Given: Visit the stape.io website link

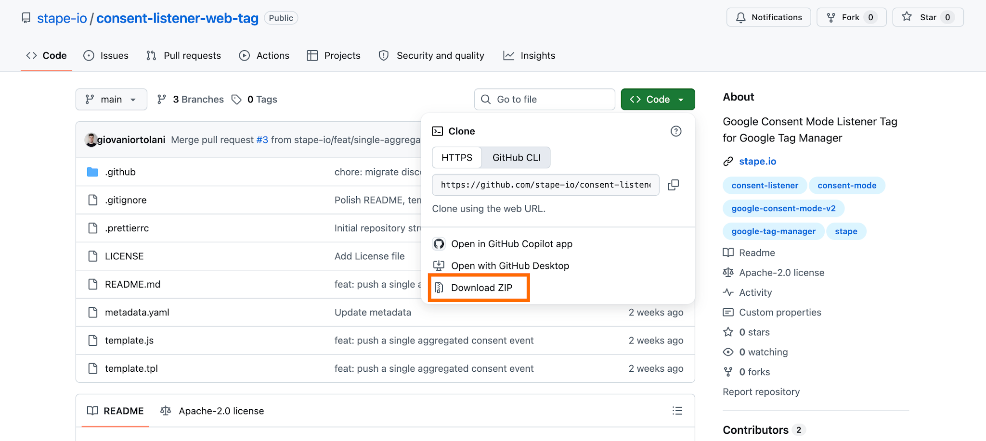Looking at the screenshot, I should click(758, 162).
